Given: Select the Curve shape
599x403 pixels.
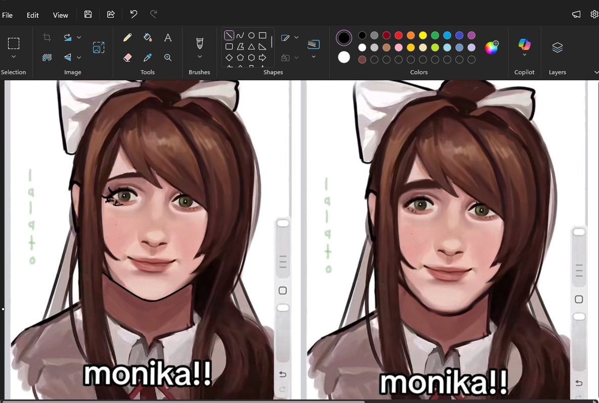Looking at the screenshot, I should (240, 35).
